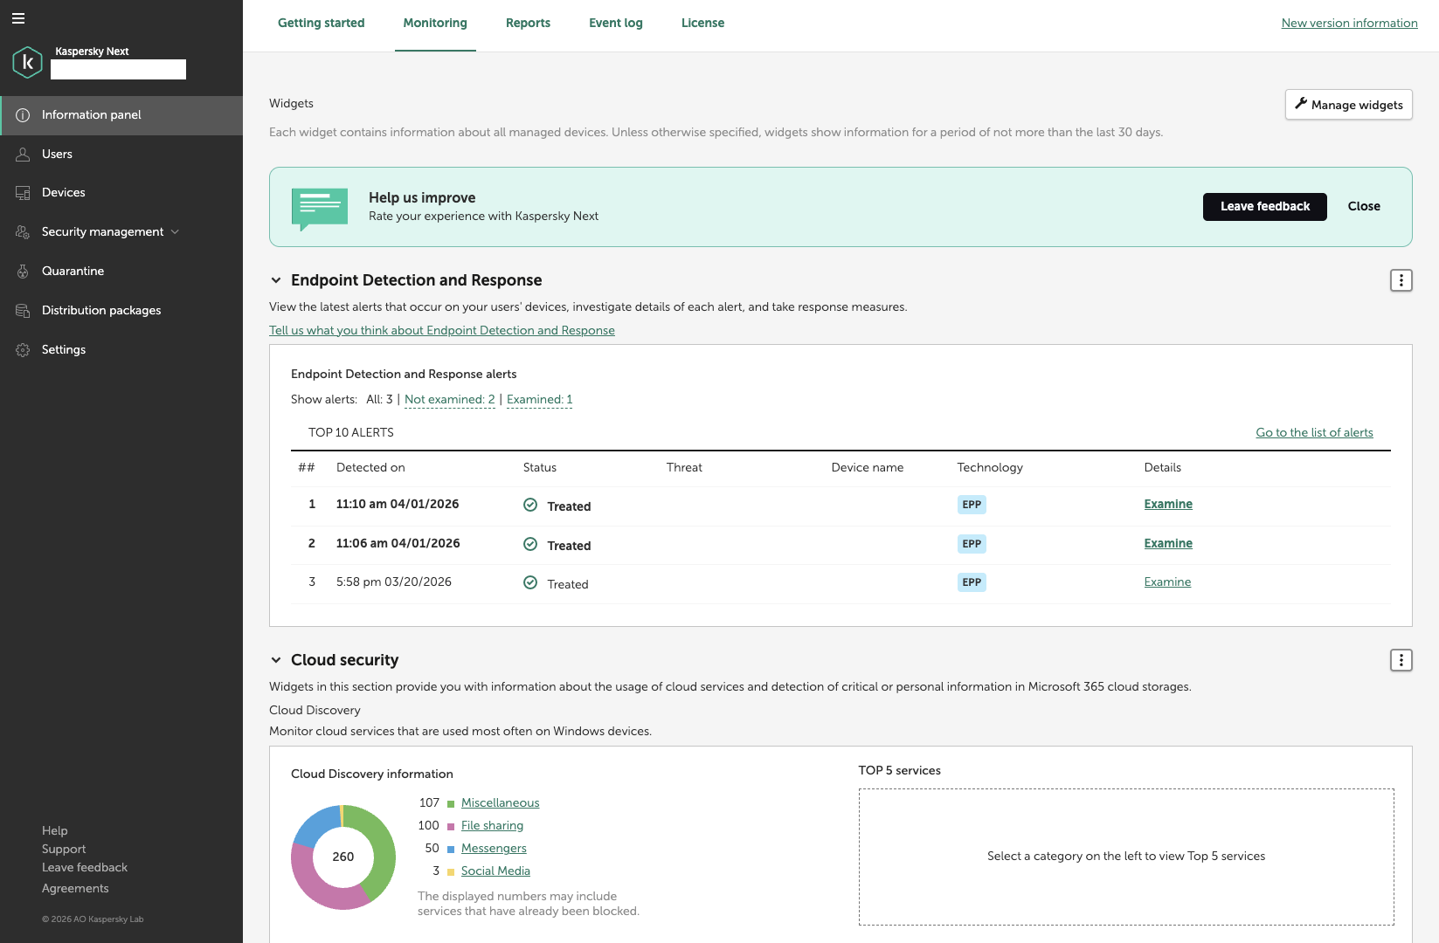The width and height of the screenshot is (1439, 943).
Task: Click the Detected on column header
Action: [x=370, y=468]
